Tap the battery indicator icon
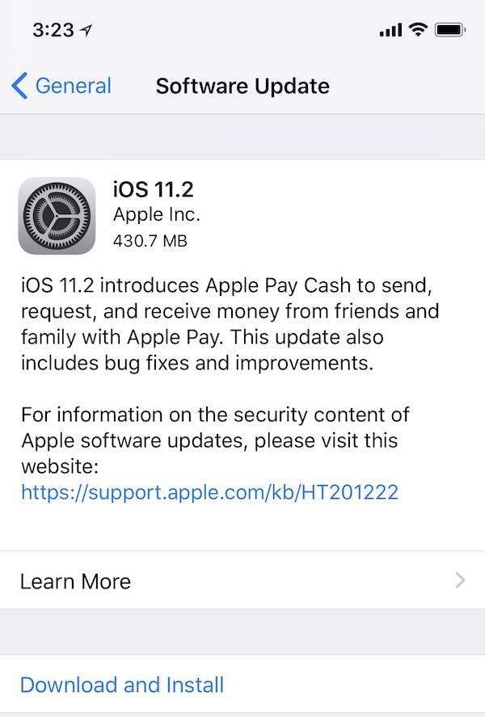This screenshot has width=485, height=717. coord(450,30)
